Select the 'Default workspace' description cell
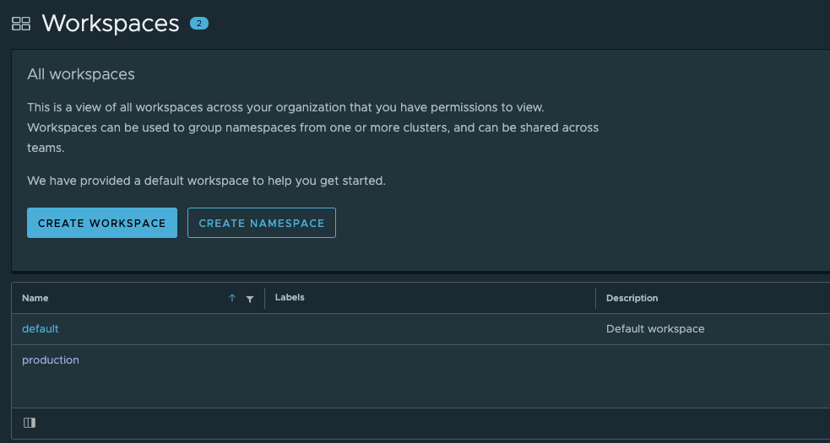The image size is (830, 443). coord(655,329)
